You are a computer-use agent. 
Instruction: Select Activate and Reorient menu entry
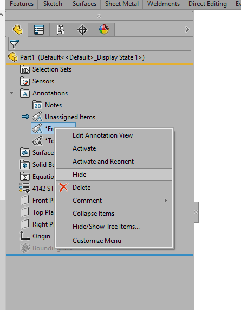[x=103, y=162]
